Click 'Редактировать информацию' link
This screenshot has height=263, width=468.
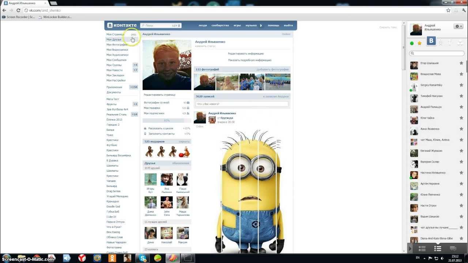pos(246,54)
